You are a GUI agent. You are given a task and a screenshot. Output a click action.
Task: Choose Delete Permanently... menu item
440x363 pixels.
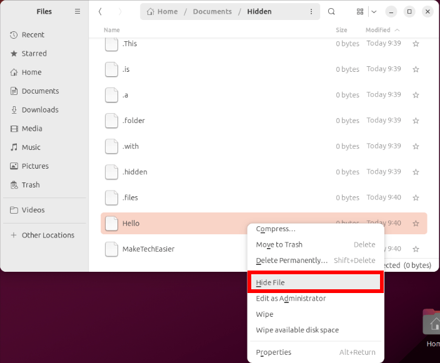(316, 261)
